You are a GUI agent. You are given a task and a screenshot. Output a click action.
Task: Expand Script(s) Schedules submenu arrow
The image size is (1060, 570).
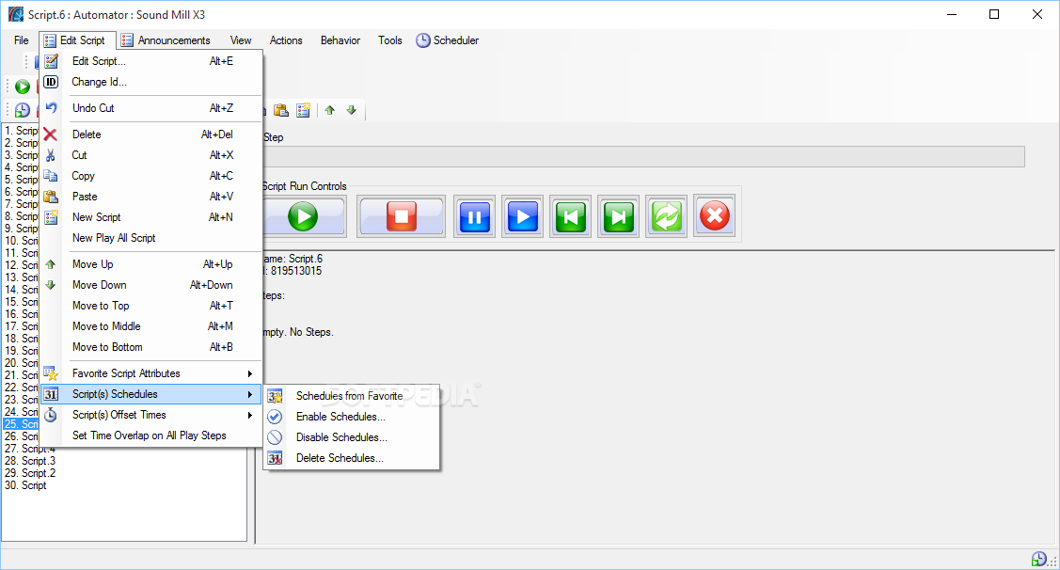tap(250, 394)
